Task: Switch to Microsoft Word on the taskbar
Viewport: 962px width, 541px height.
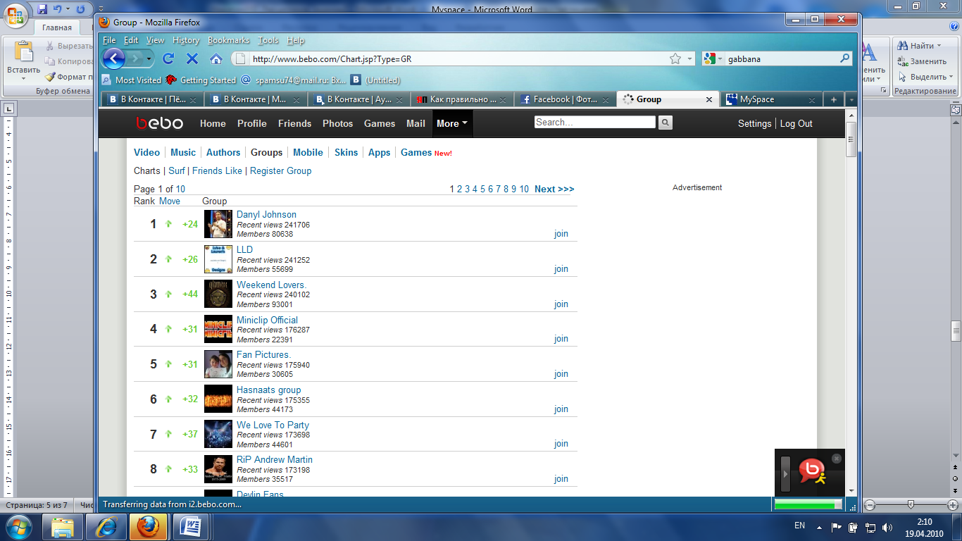Action: 191,526
